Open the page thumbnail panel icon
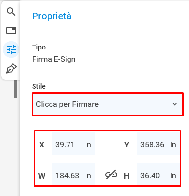This screenshot has height=196, width=189. coord(11,31)
